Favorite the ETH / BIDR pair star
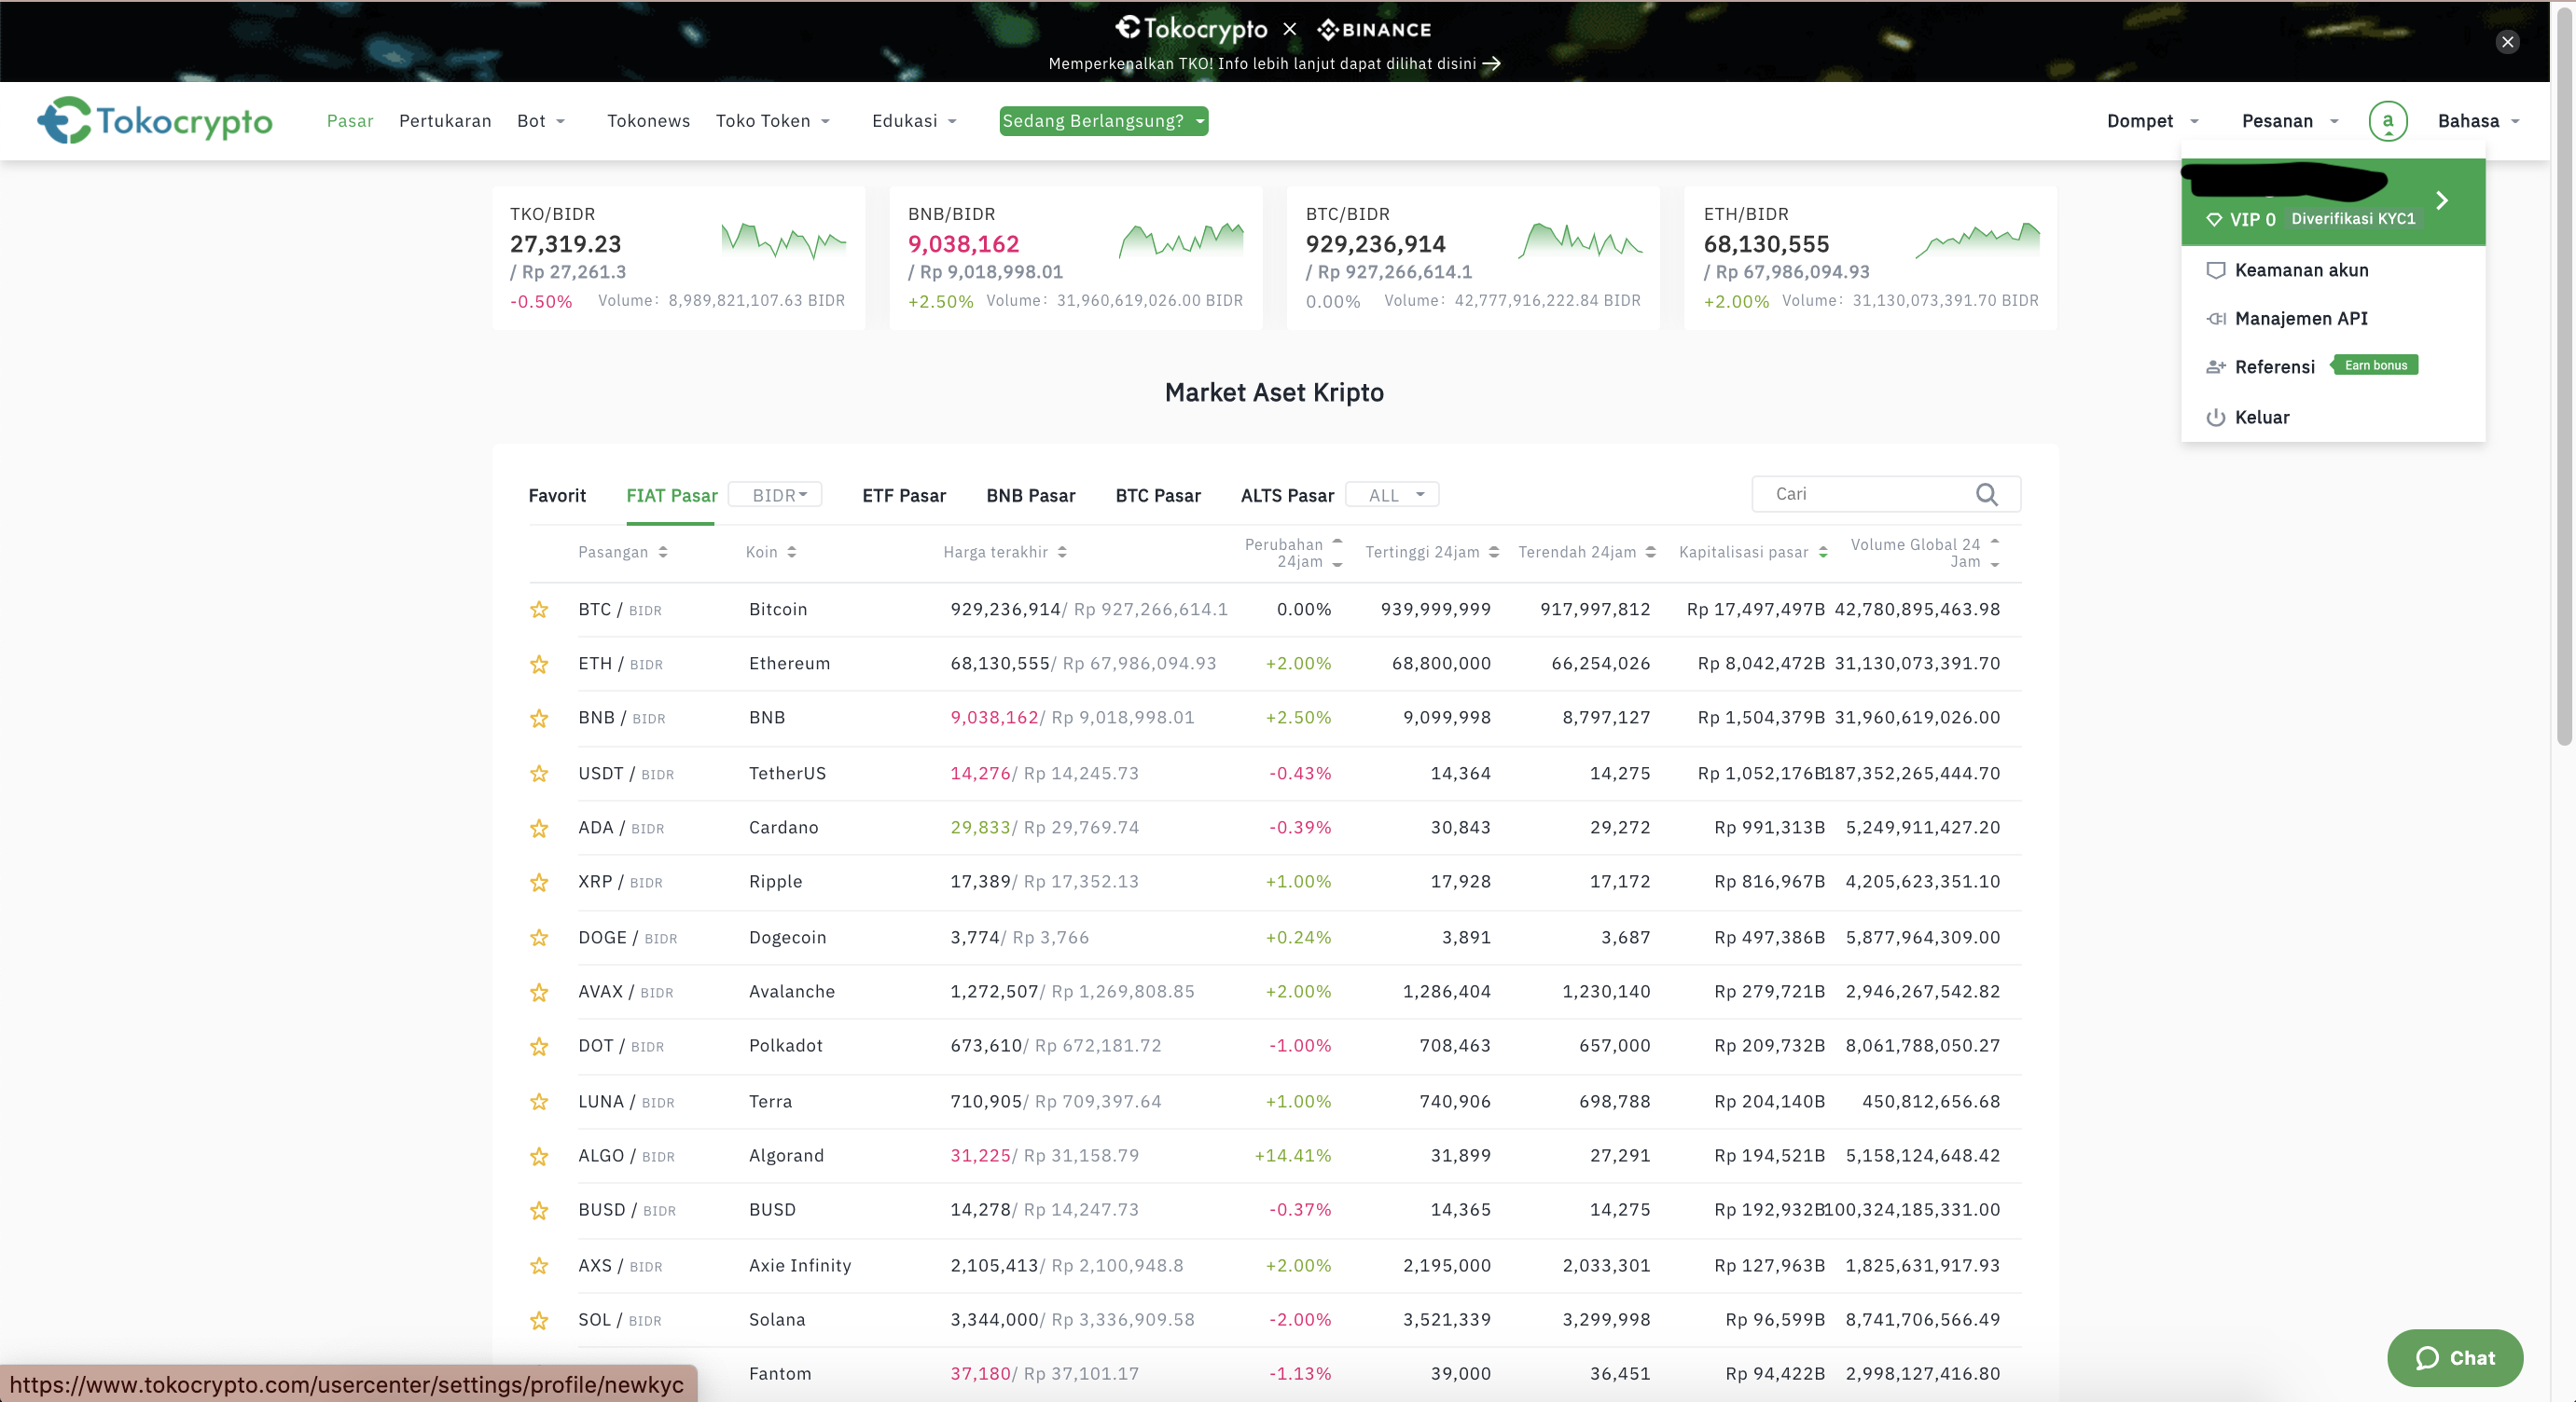This screenshot has height=1402, width=2576. (x=539, y=664)
